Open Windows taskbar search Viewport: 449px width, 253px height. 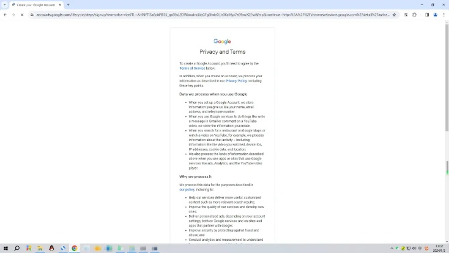point(17,249)
